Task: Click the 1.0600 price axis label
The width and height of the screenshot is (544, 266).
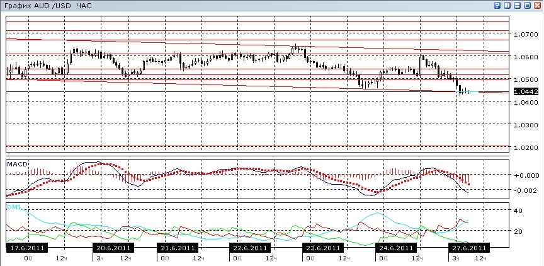Action: click(x=526, y=57)
